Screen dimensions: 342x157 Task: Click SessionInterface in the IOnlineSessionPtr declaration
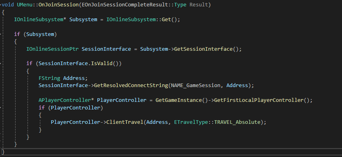tap(106, 49)
